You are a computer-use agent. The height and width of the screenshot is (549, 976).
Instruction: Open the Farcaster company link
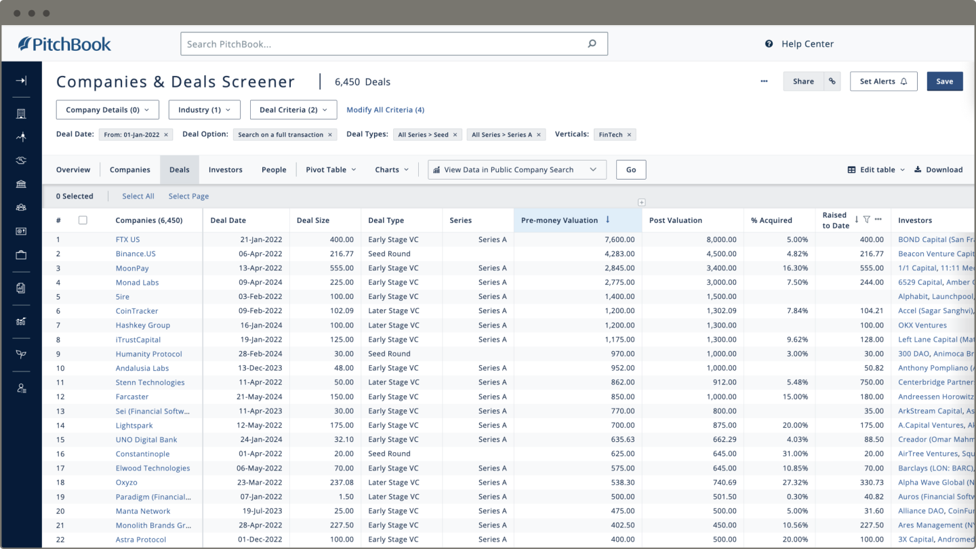click(x=132, y=396)
